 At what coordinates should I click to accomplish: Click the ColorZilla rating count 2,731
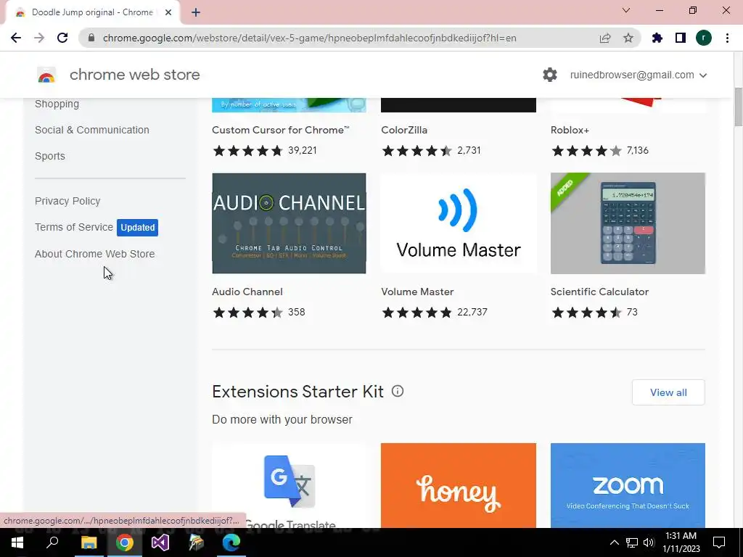pyautogui.click(x=469, y=150)
